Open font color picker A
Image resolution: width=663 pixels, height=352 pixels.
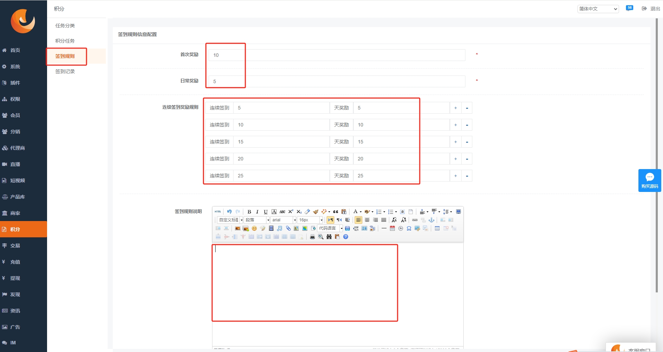(355, 212)
